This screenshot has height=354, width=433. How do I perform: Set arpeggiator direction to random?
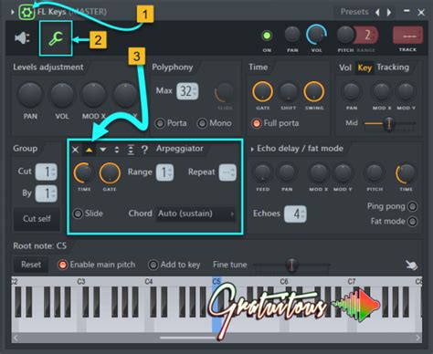(144, 150)
